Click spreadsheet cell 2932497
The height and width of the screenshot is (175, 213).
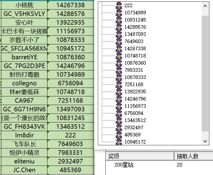70,161
